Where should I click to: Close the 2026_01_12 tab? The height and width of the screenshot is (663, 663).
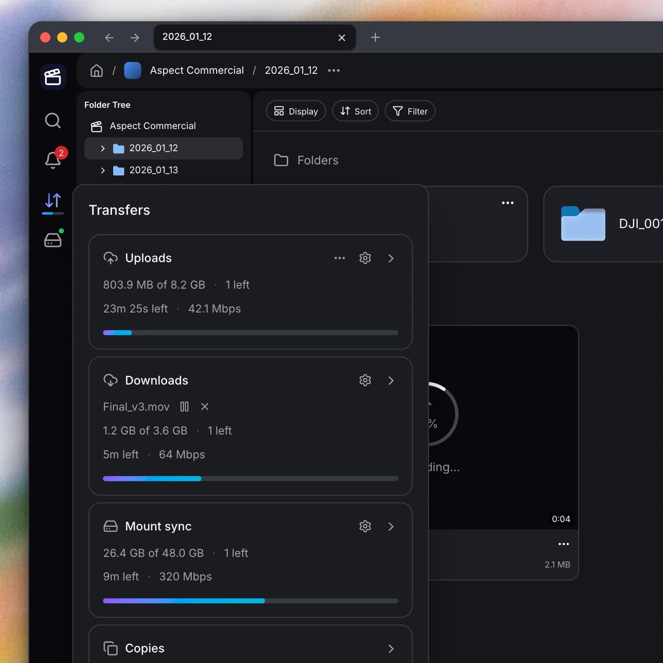coord(342,38)
